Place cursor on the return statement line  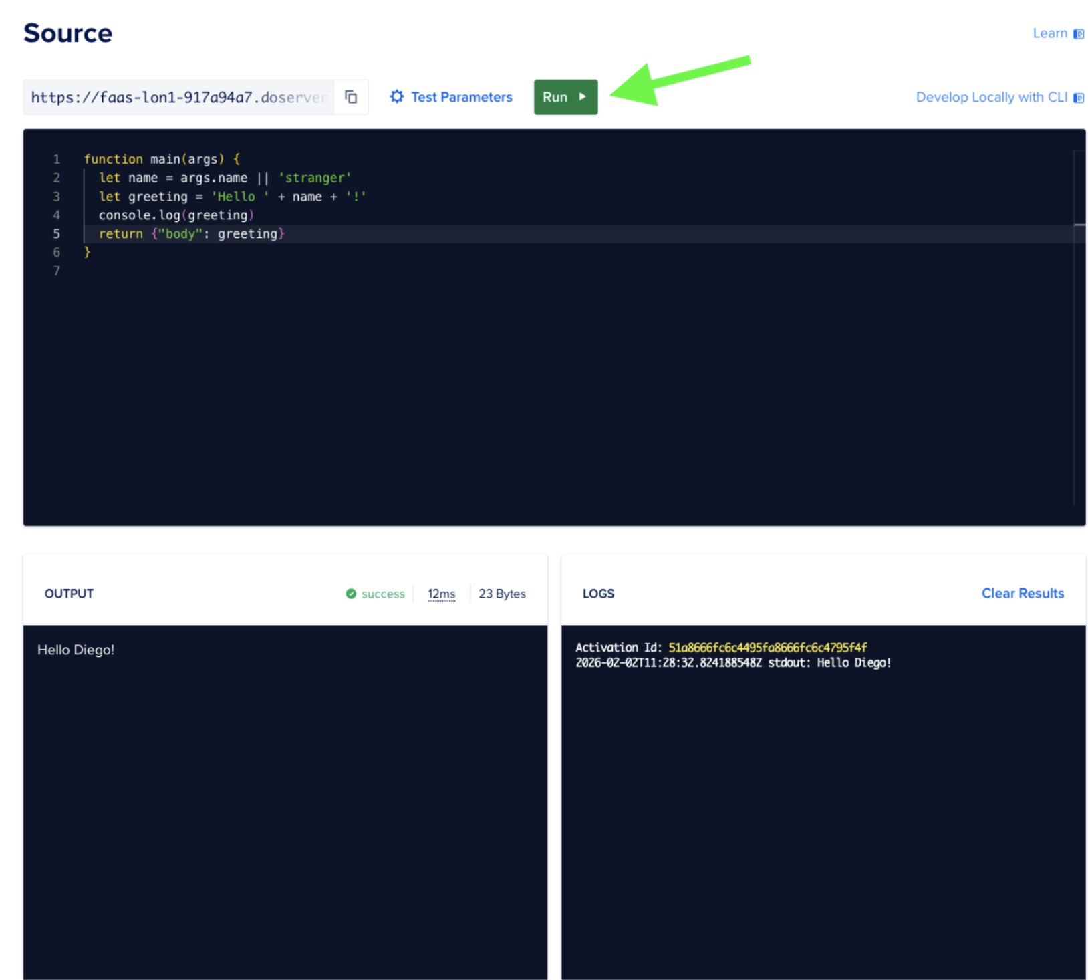click(191, 234)
